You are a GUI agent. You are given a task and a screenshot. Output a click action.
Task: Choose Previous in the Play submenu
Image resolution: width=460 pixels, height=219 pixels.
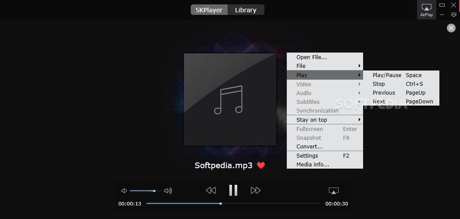click(x=401, y=93)
